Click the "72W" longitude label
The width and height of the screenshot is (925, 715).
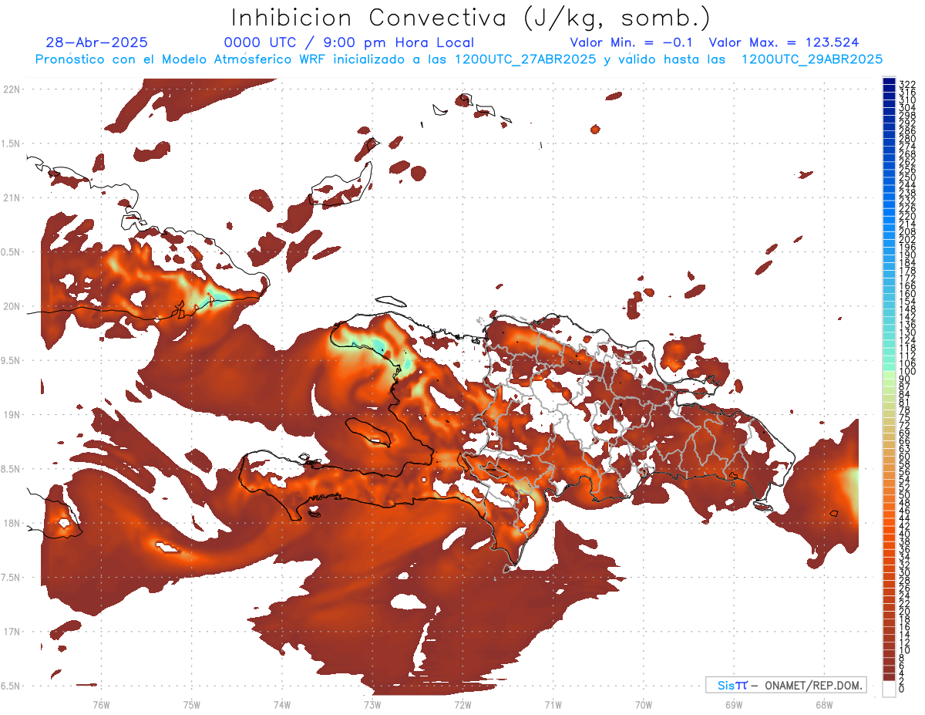[462, 704]
